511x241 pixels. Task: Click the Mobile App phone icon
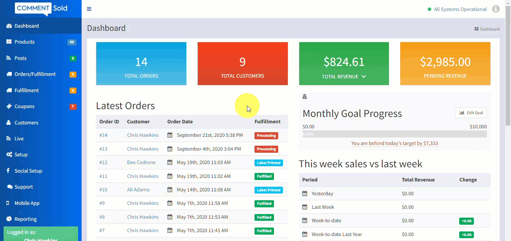point(8,203)
